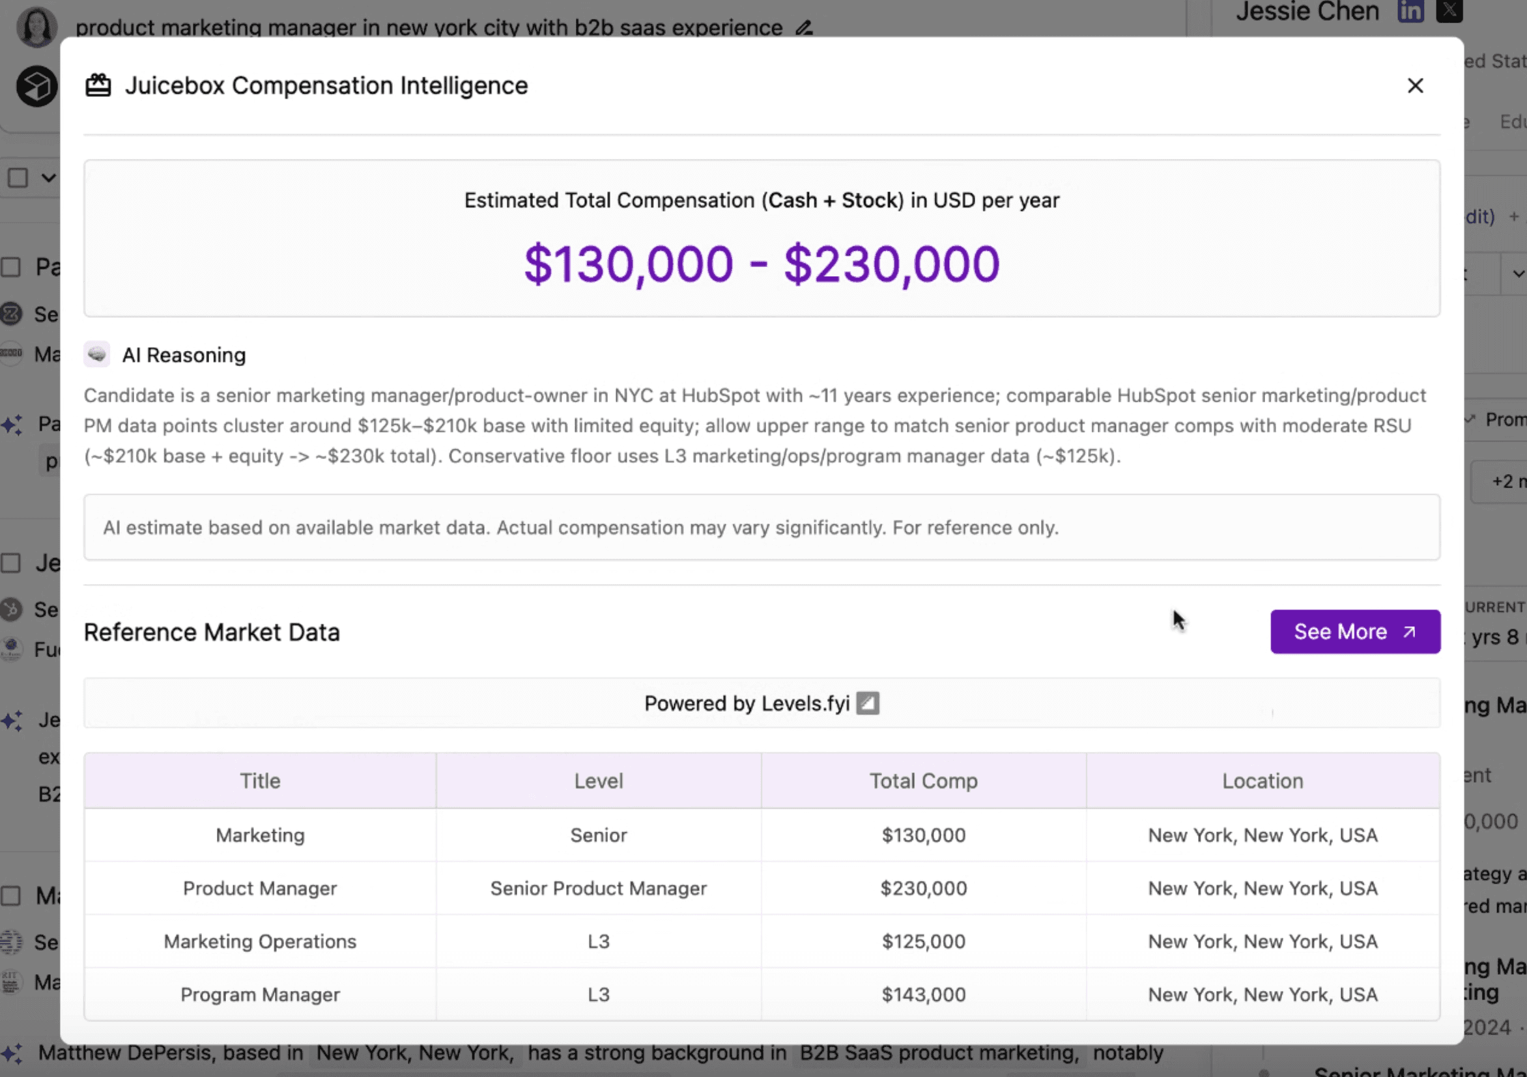Click the user avatar photo
The width and height of the screenshot is (1527, 1077).
tap(36, 27)
